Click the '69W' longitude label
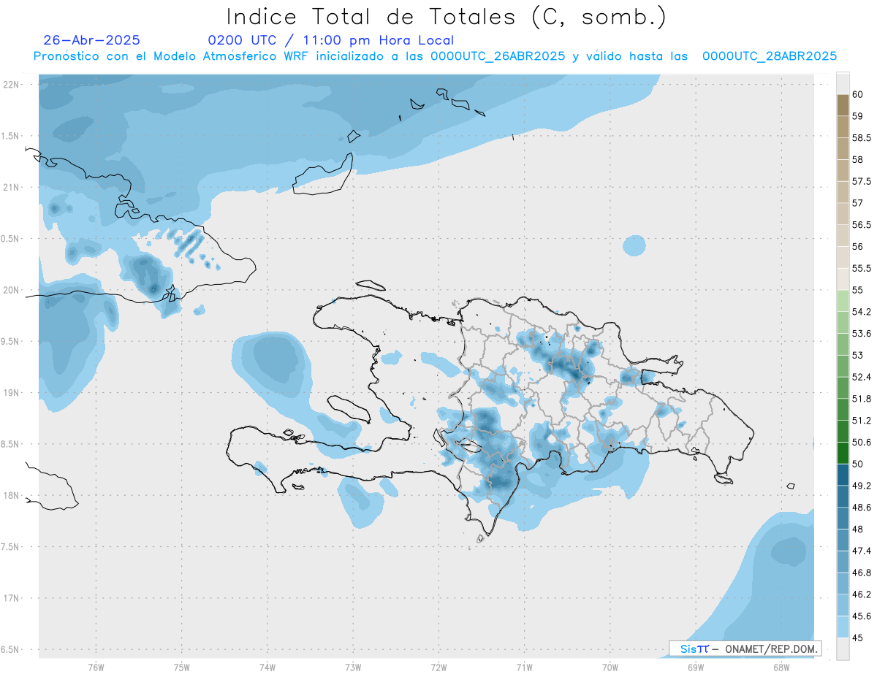Image resolution: width=877 pixels, height=677 pixels. point(696,668)
